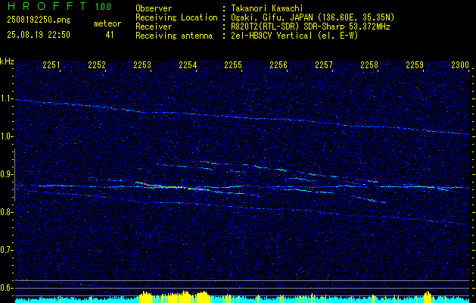Screen dimensions: 476x303
Task: Click the meteor count 41
Action: (x=110, y=35)
